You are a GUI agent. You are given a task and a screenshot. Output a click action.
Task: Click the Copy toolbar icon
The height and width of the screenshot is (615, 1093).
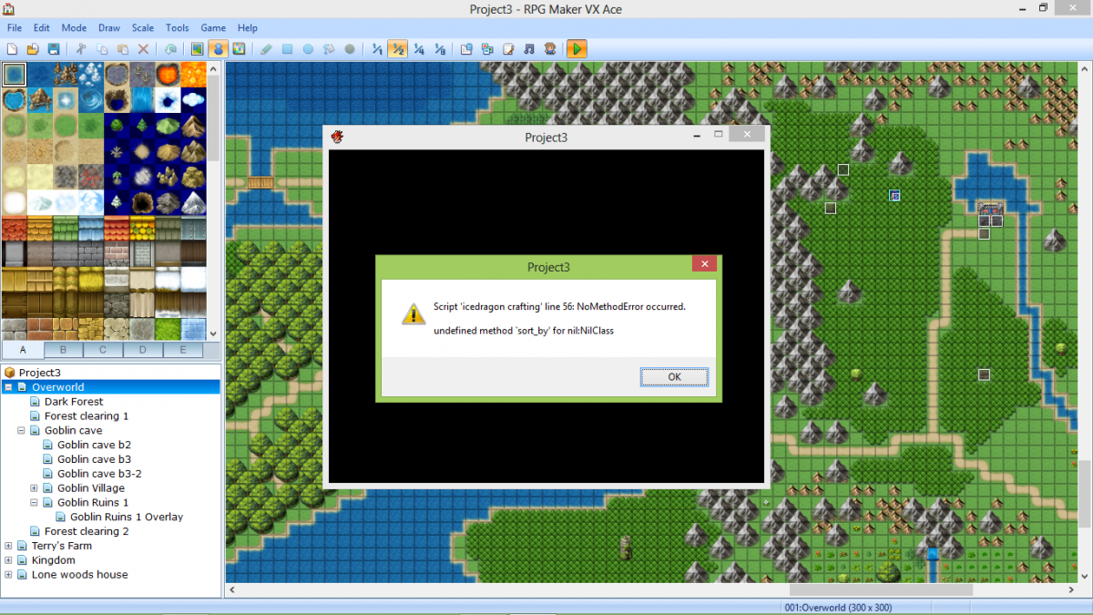pyautogui.click(x=102, y=49)
